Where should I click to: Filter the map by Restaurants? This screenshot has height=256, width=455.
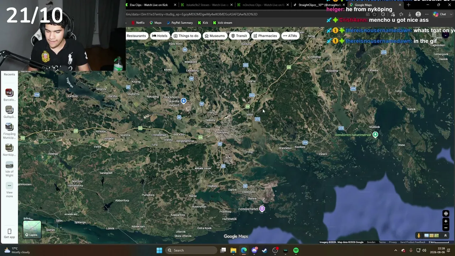(x=136, y=36)
